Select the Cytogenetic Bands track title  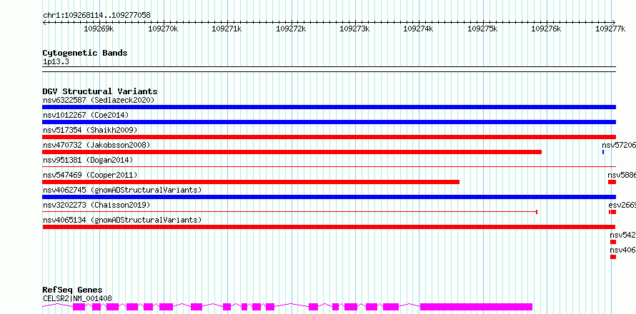85,53
